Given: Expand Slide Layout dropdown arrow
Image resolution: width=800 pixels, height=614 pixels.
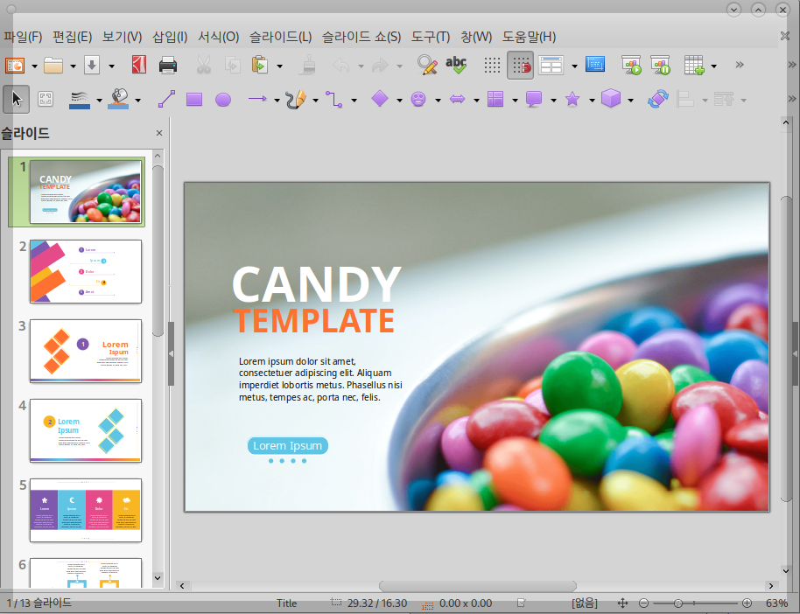Looking at the screenshot, I should point(574,66).
